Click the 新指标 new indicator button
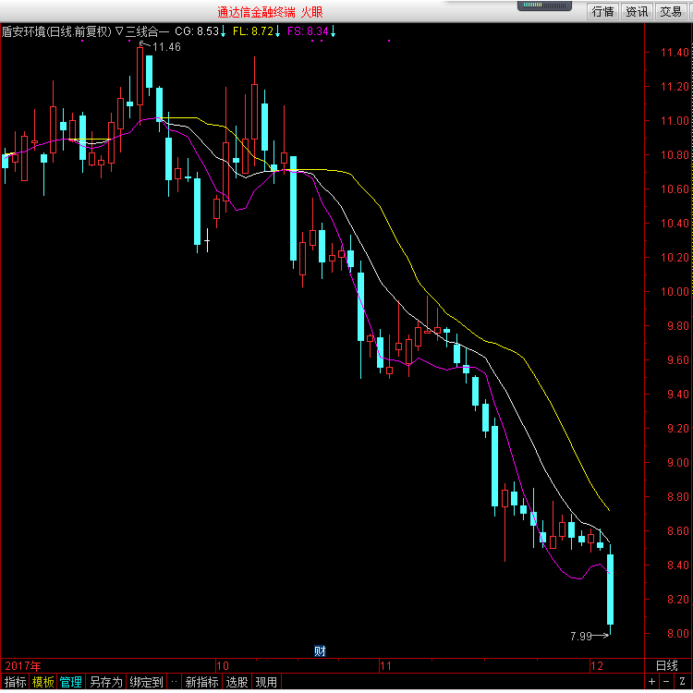Viewport: 693px width, 693px height. coord(202,682)
